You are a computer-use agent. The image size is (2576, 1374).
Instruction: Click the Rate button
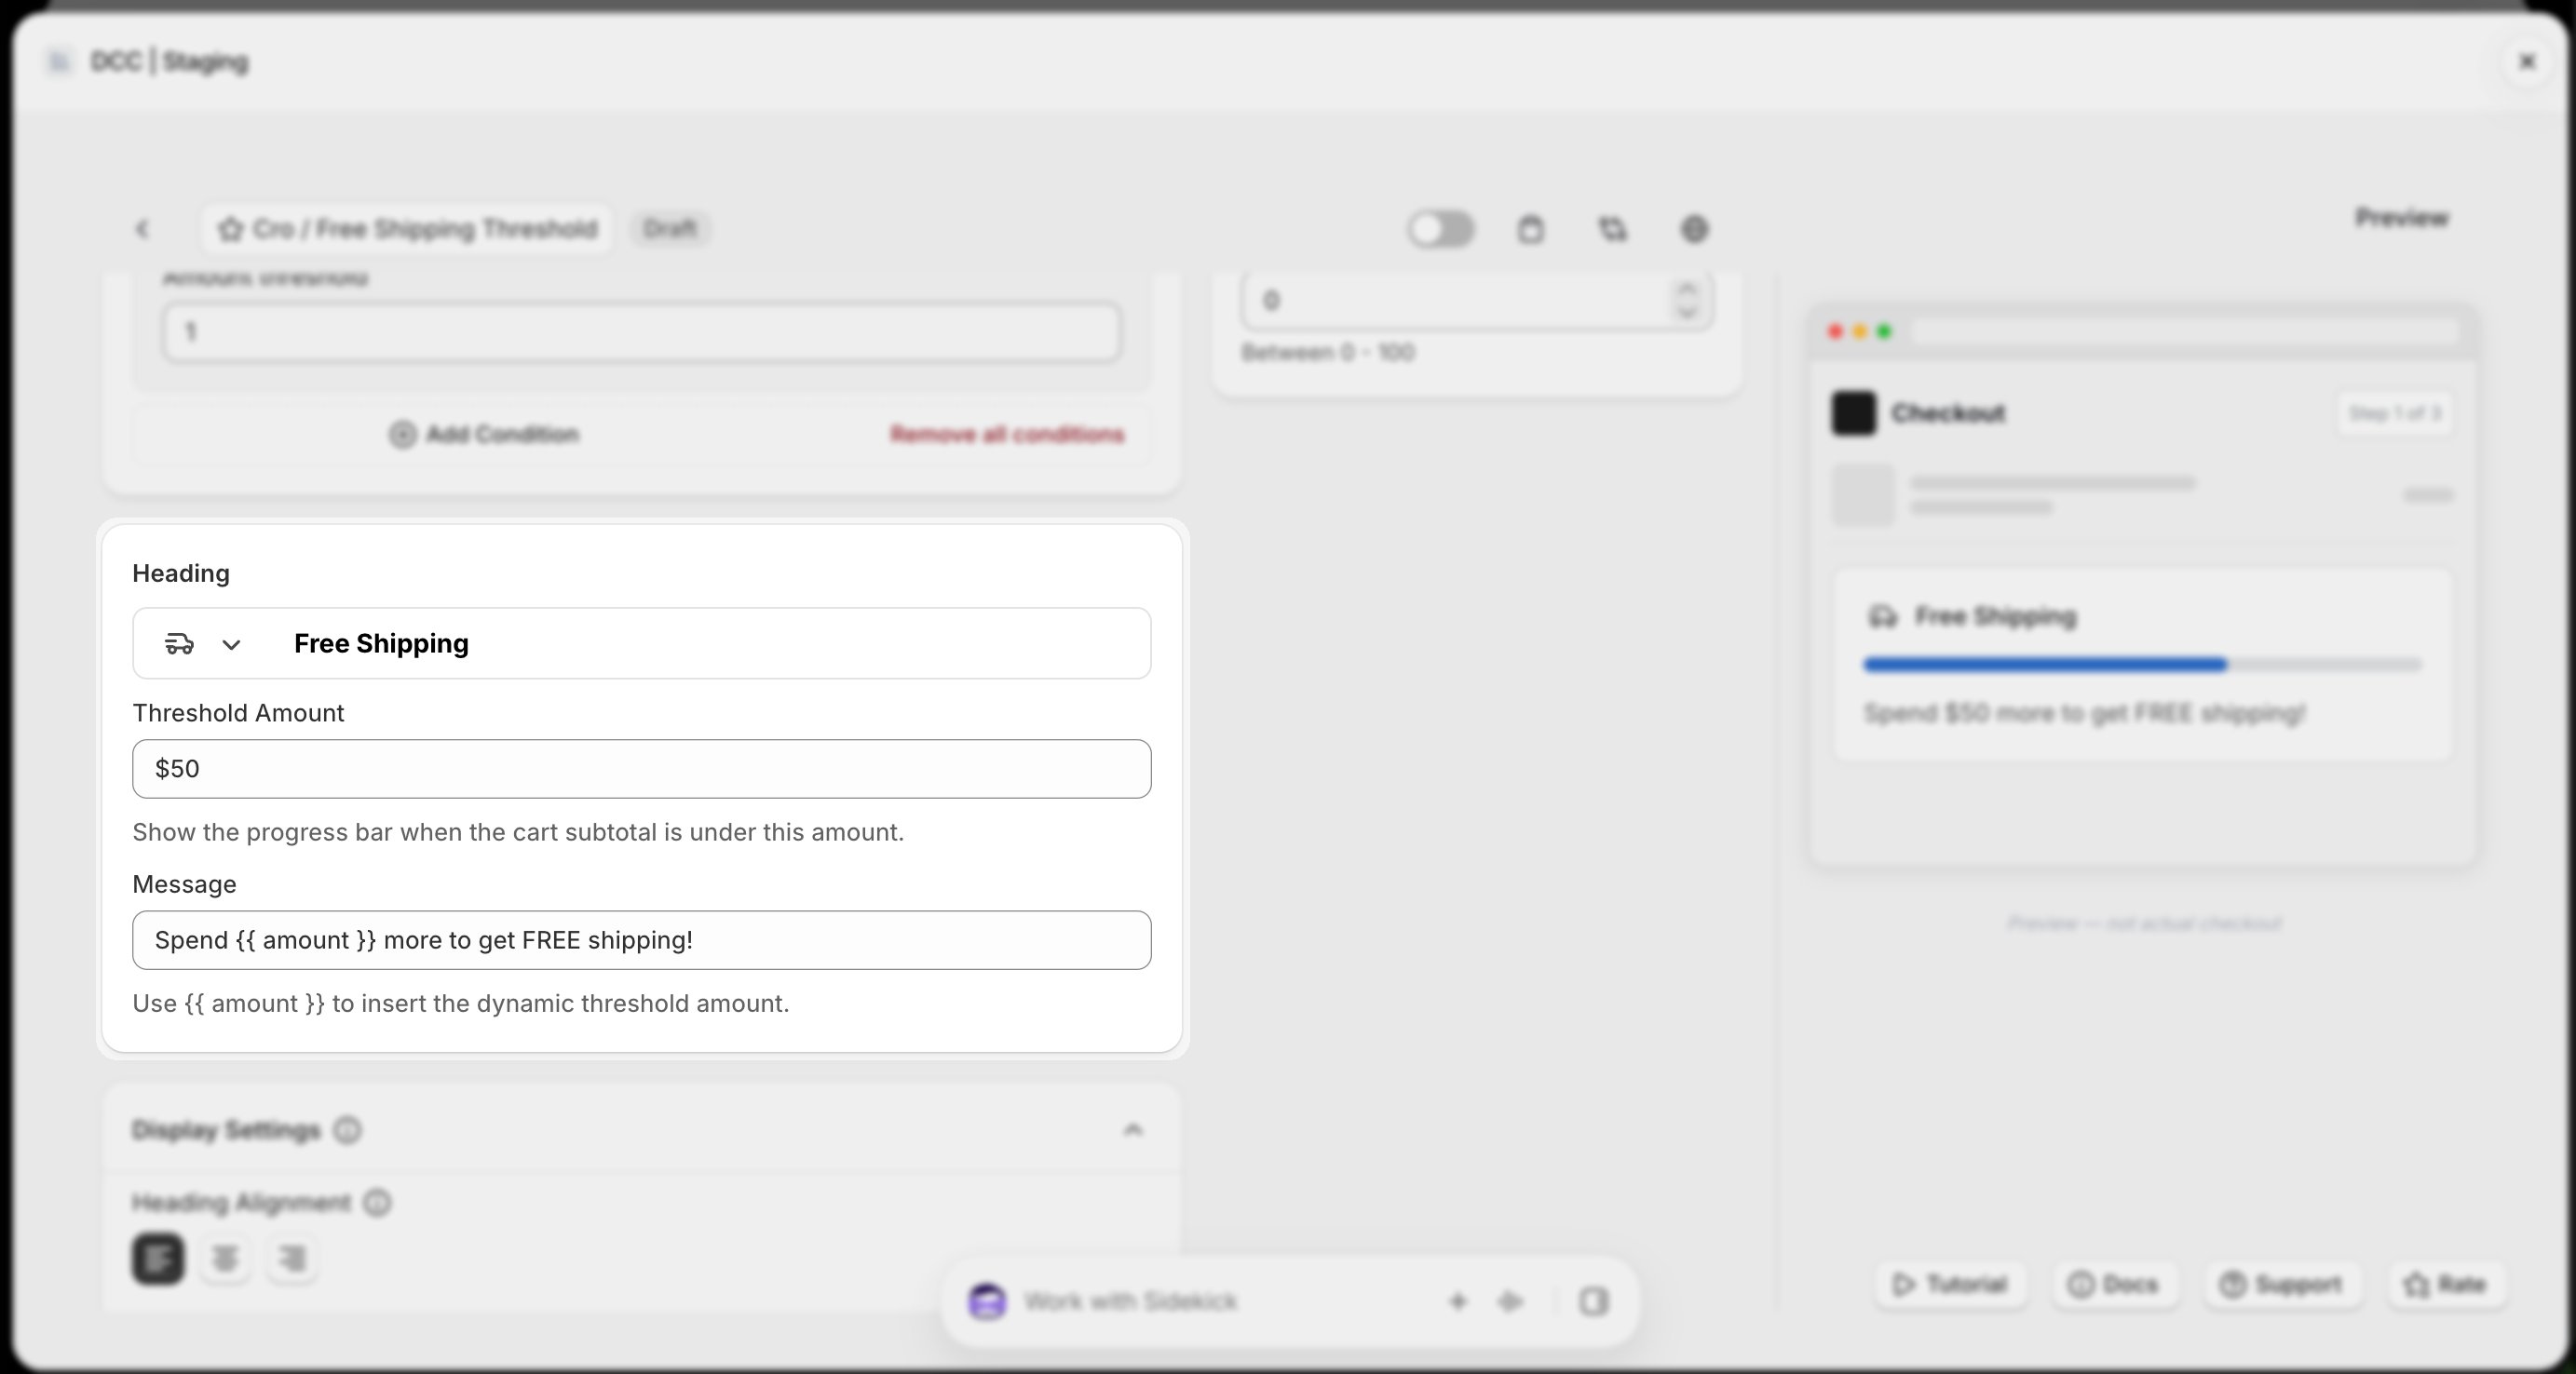2446,1284
